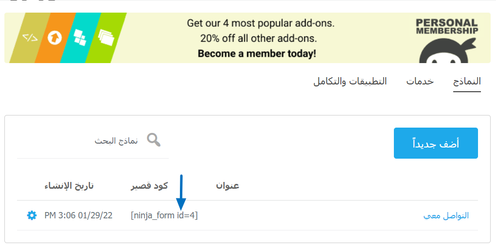Open the التواصل معي form link
496x246 pixels.
(x=446, y=215)
